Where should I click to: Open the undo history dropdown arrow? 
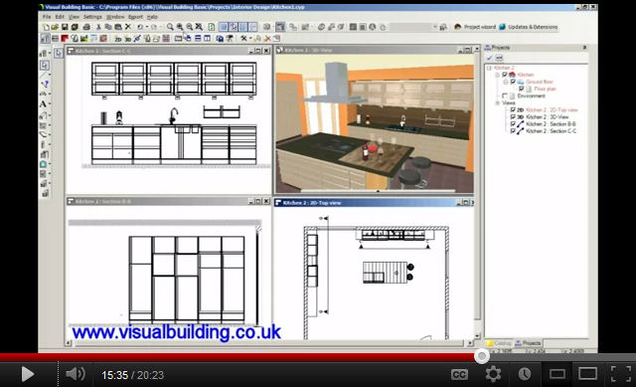pos(146,27)
